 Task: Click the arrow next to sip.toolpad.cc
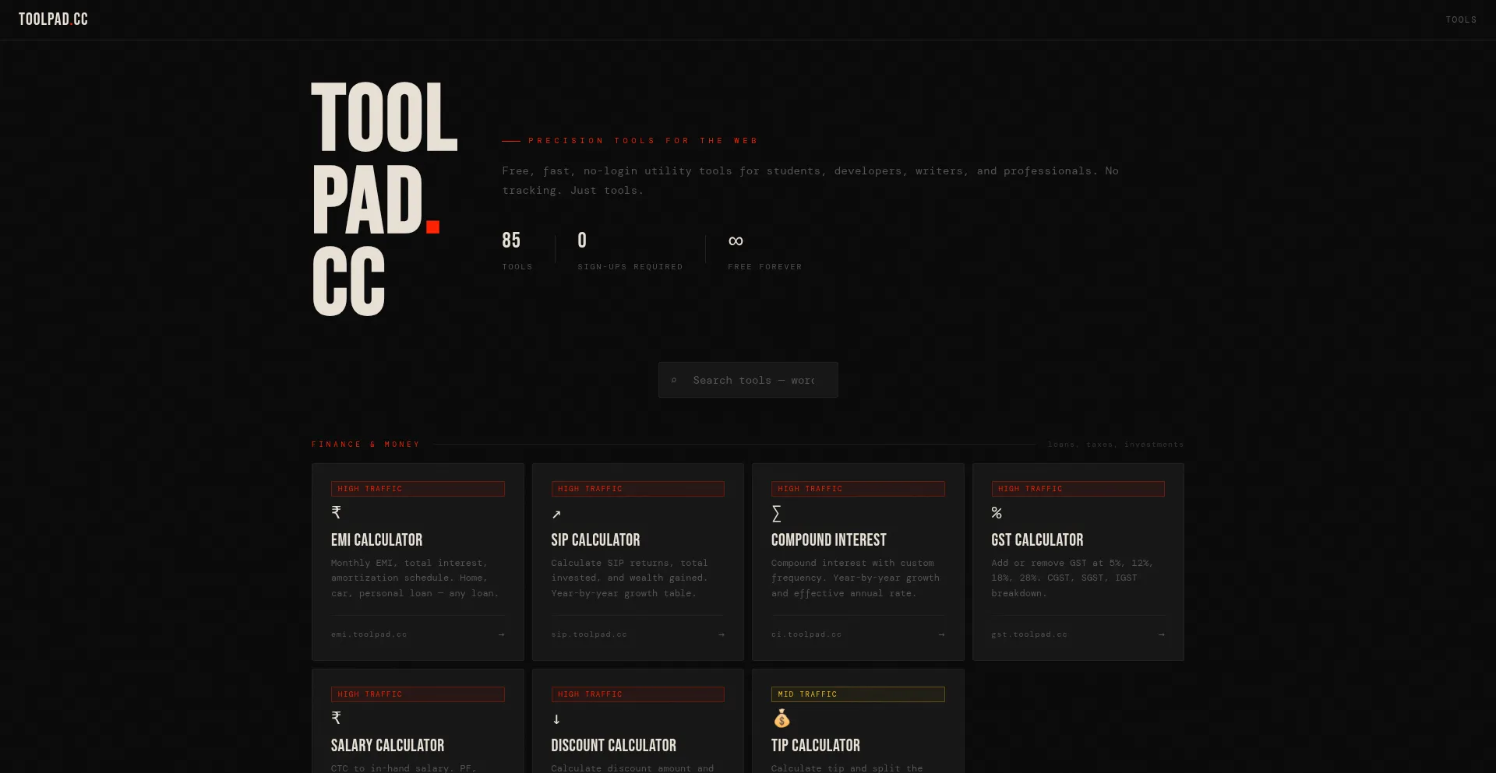click(722, 634)
